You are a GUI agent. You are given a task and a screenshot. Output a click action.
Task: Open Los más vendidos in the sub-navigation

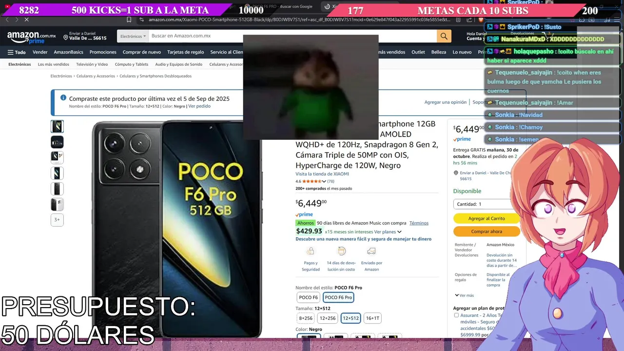pyautogui.click(x=54, y=64)
